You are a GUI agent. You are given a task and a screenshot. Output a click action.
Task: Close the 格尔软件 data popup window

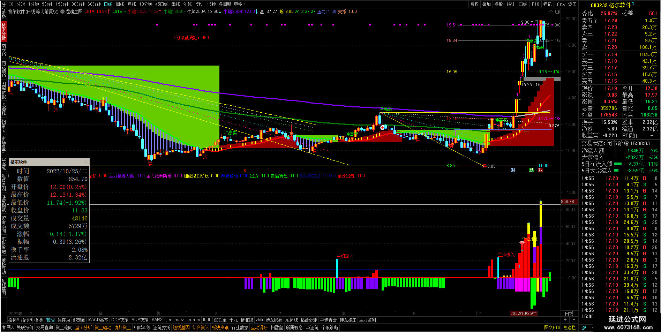[86, 162]
